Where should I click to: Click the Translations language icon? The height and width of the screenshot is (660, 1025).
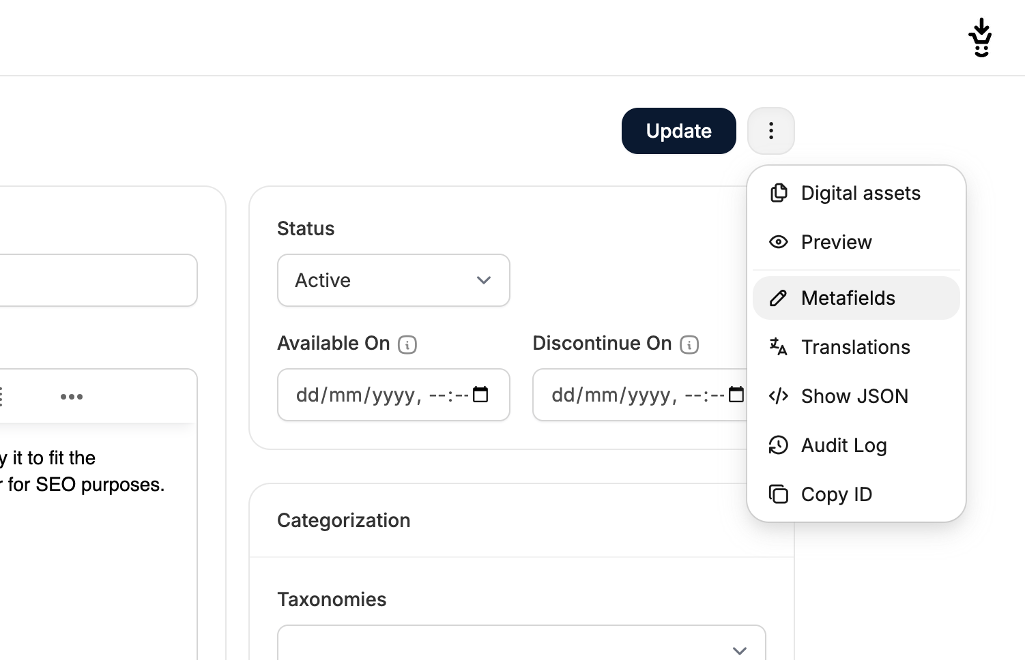[779, 347]
